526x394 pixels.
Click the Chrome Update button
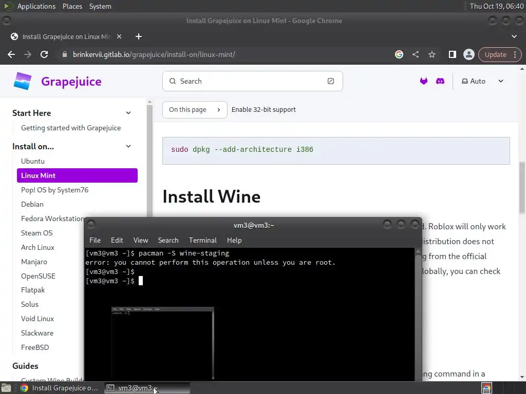pyautogui.click(x=495, y=54)
